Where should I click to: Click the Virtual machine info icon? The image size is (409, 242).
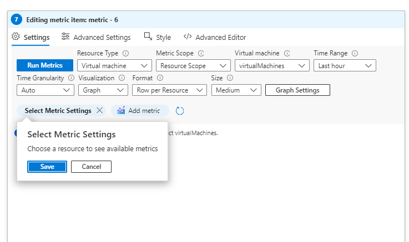click(287, 53)
